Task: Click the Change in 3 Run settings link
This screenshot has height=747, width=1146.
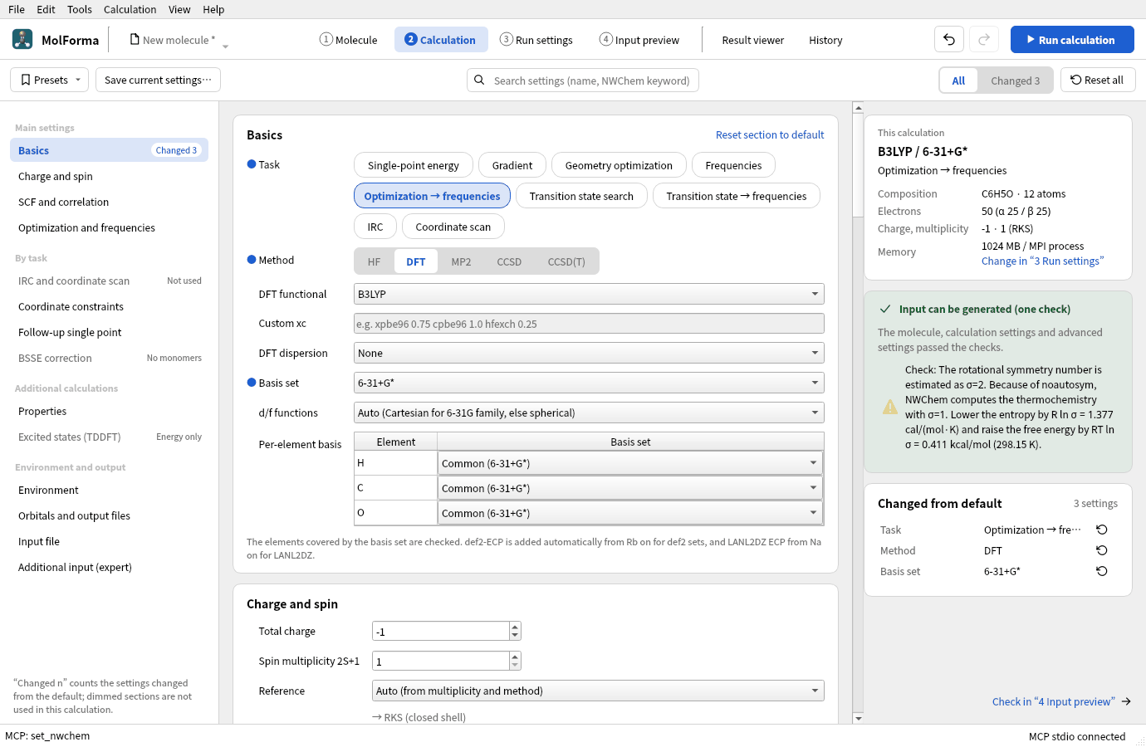Action: pyautogui.click(x=1042, y=261)
